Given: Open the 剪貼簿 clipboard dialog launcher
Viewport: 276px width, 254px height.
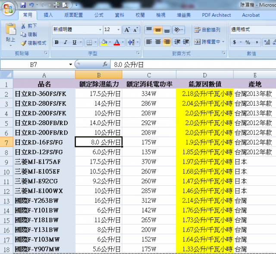Looking at the screenshot, I should (46, 53).
